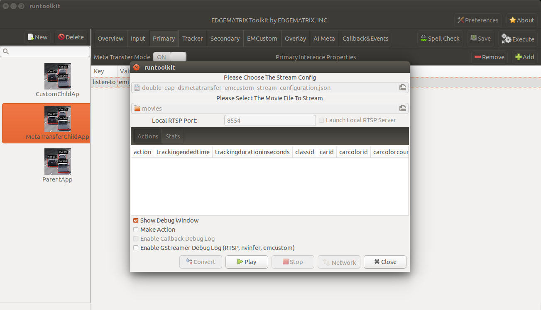Click the dialog's orange close icon
The width and height of the screenshot is (541, 310).
click(136, 68)
